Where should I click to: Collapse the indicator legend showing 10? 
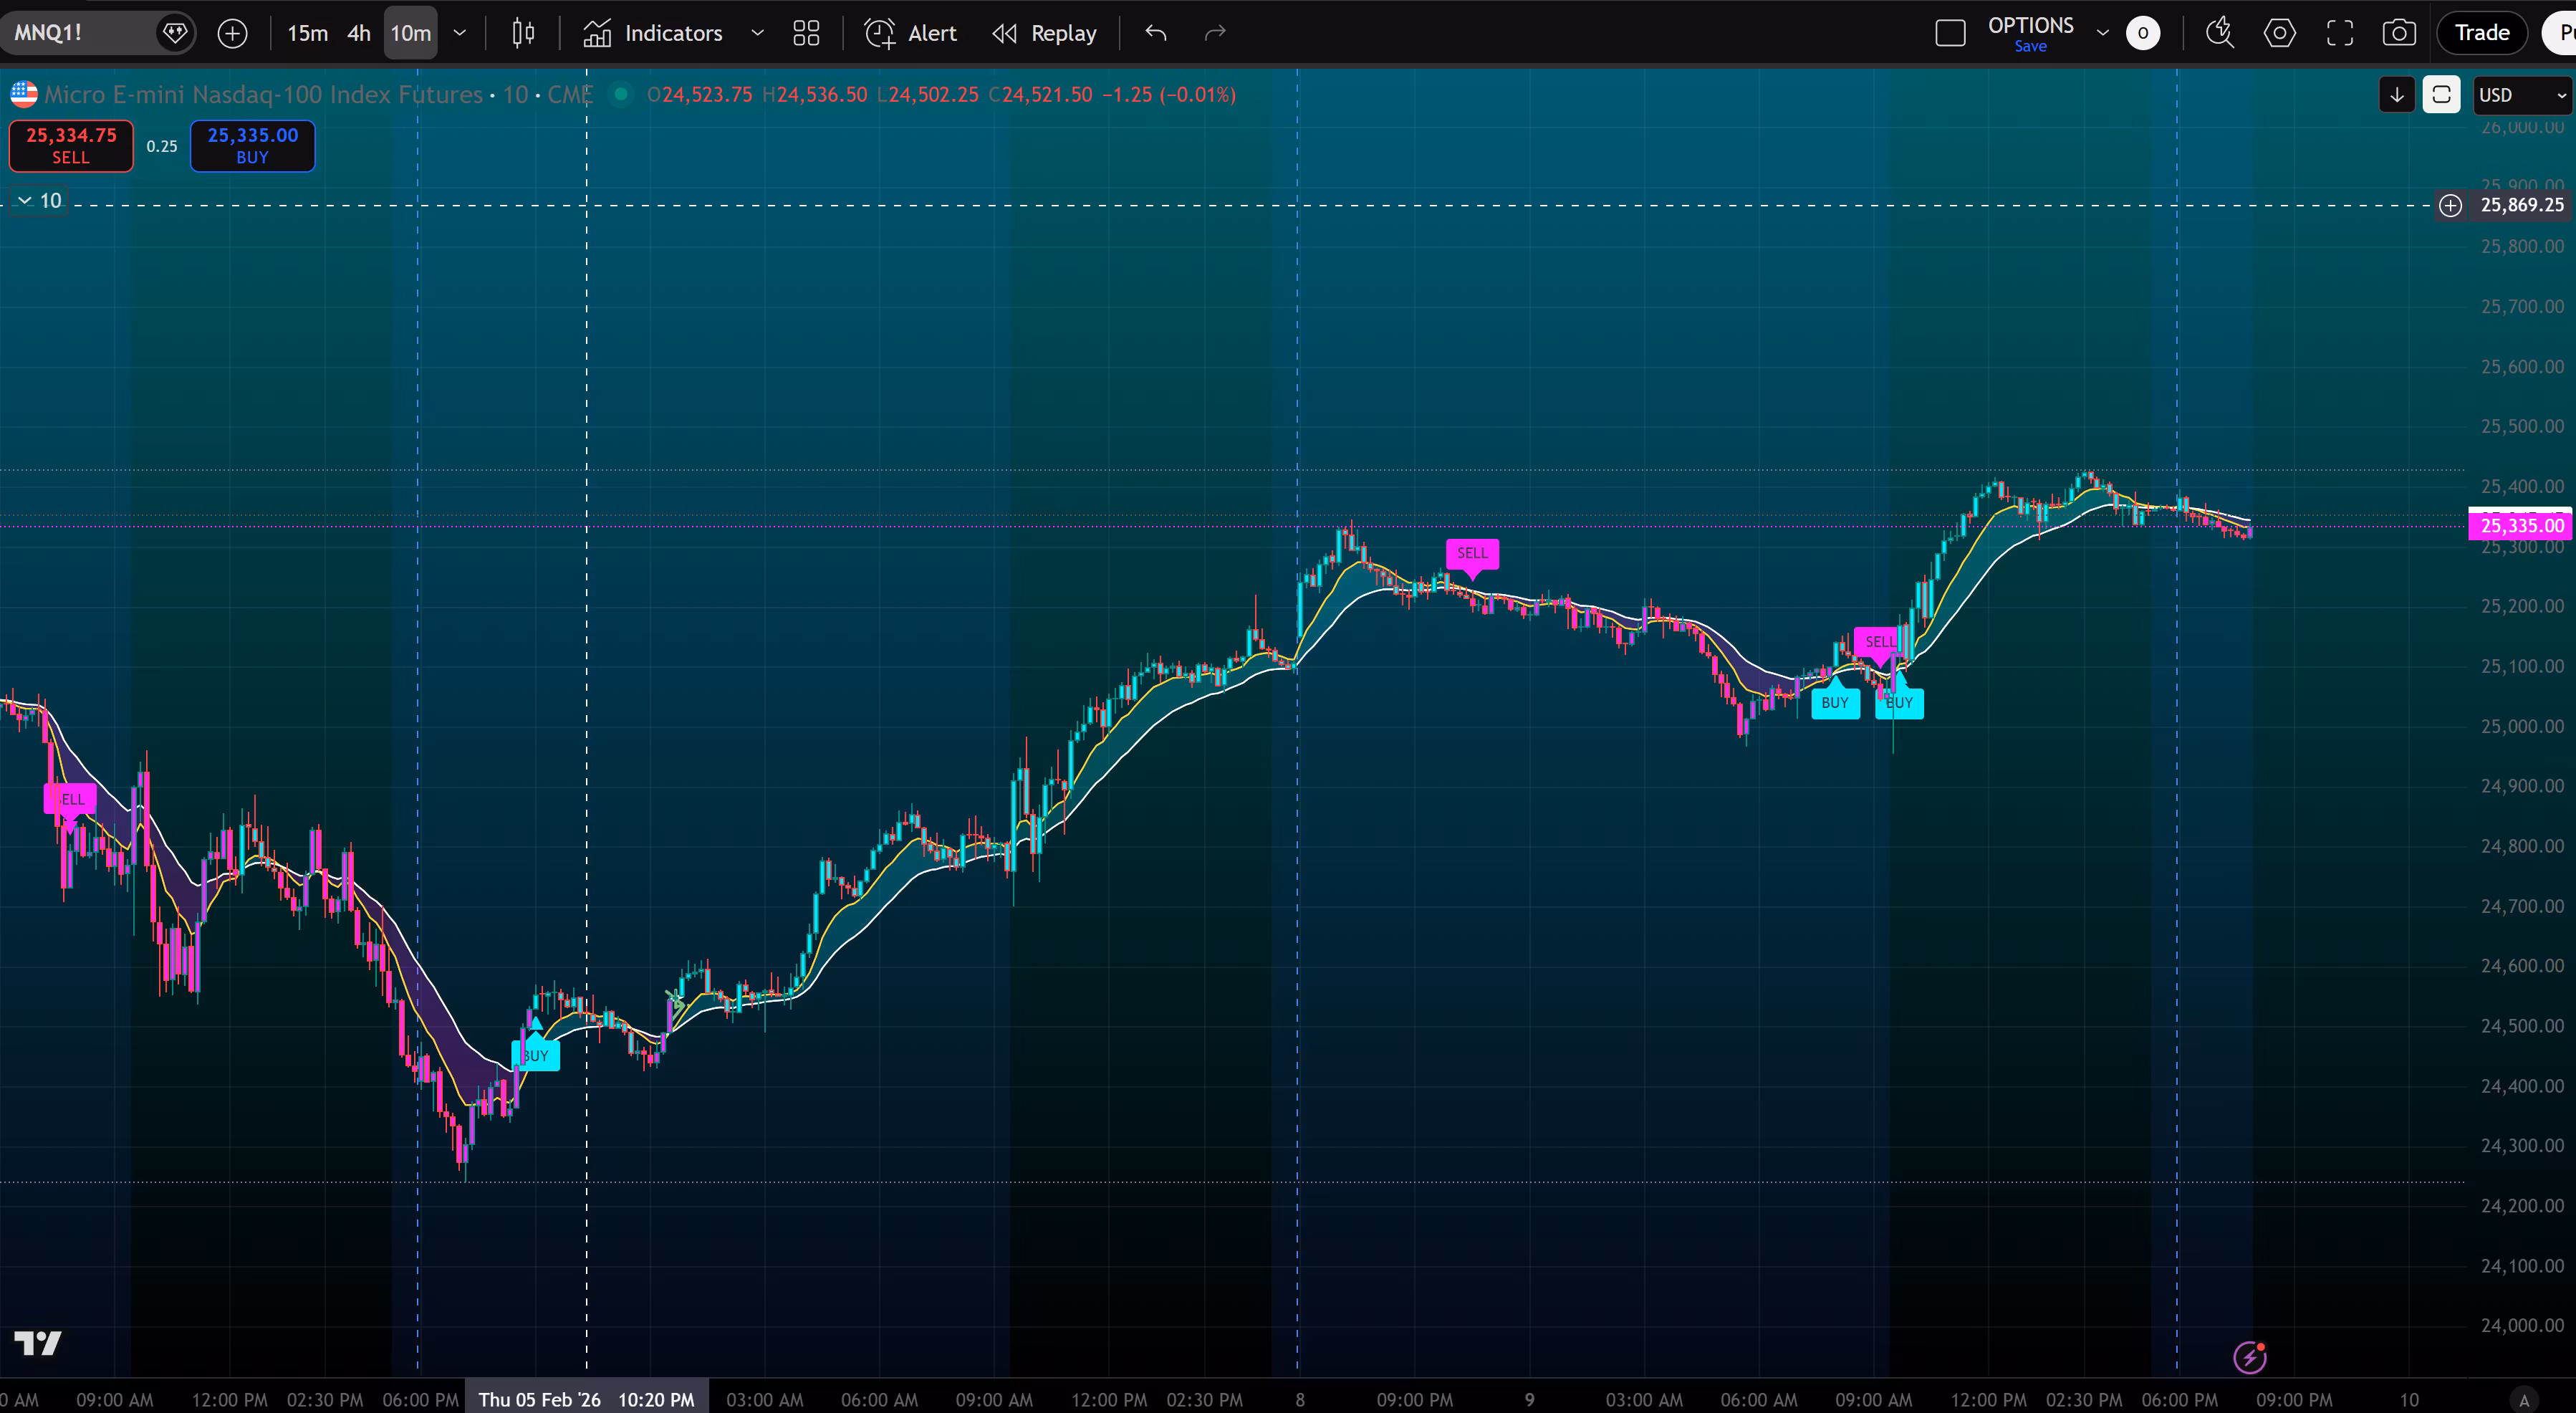(25, 201)
